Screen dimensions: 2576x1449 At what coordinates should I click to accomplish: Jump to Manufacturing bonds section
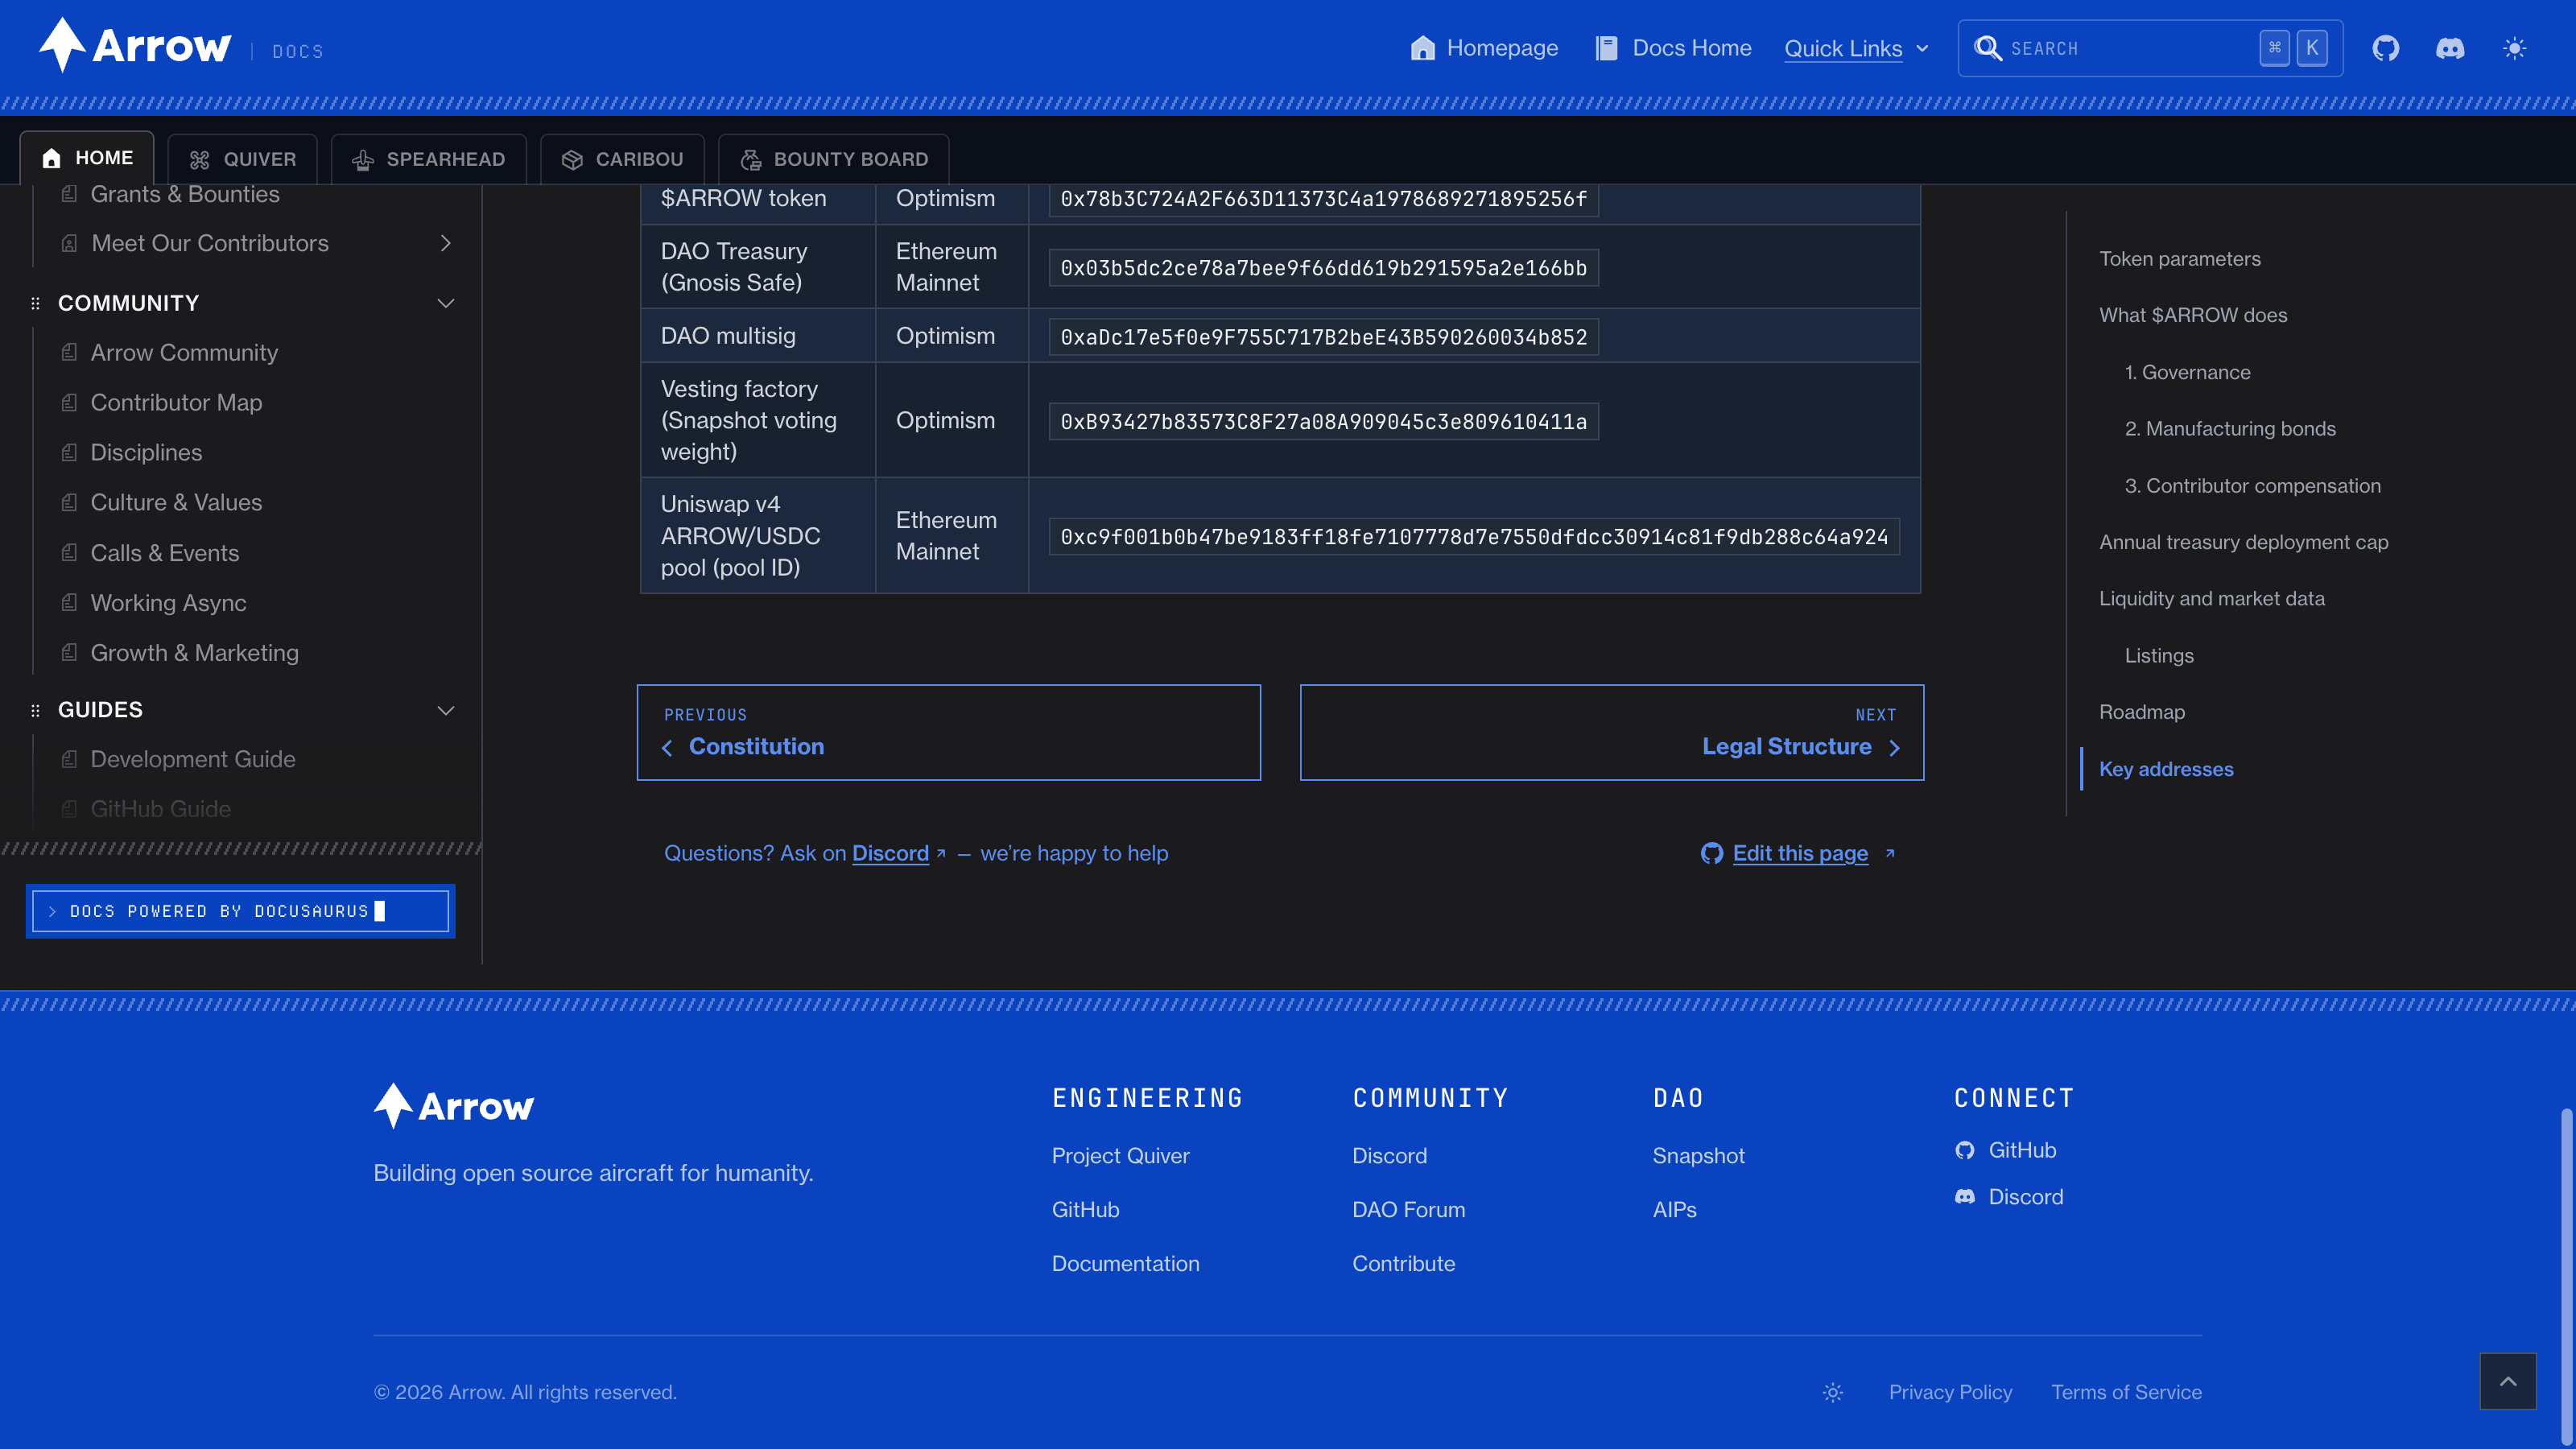point(2230,428)
